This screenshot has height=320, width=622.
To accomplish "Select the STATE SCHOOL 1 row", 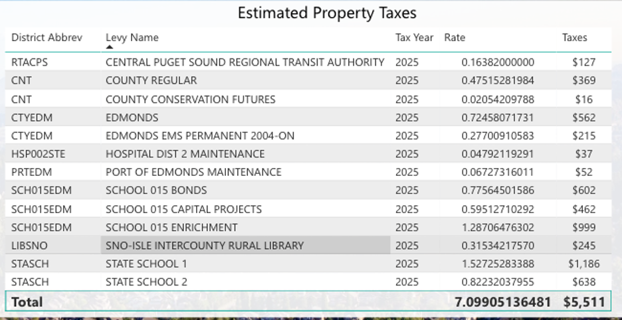I will [146, 264].
